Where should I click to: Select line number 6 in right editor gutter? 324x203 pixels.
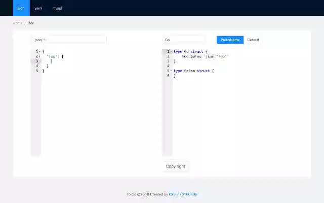click(x=168, y=76)
